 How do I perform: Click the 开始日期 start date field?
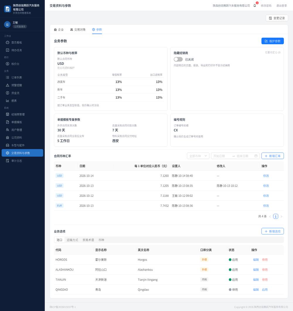pos(221,156)
